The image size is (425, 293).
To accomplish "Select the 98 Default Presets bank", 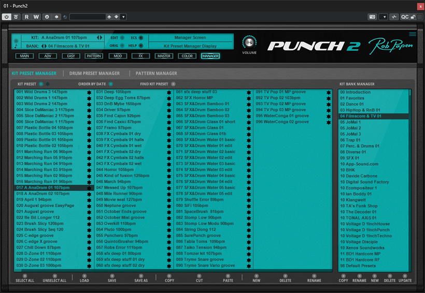I will tap(374, 266).
